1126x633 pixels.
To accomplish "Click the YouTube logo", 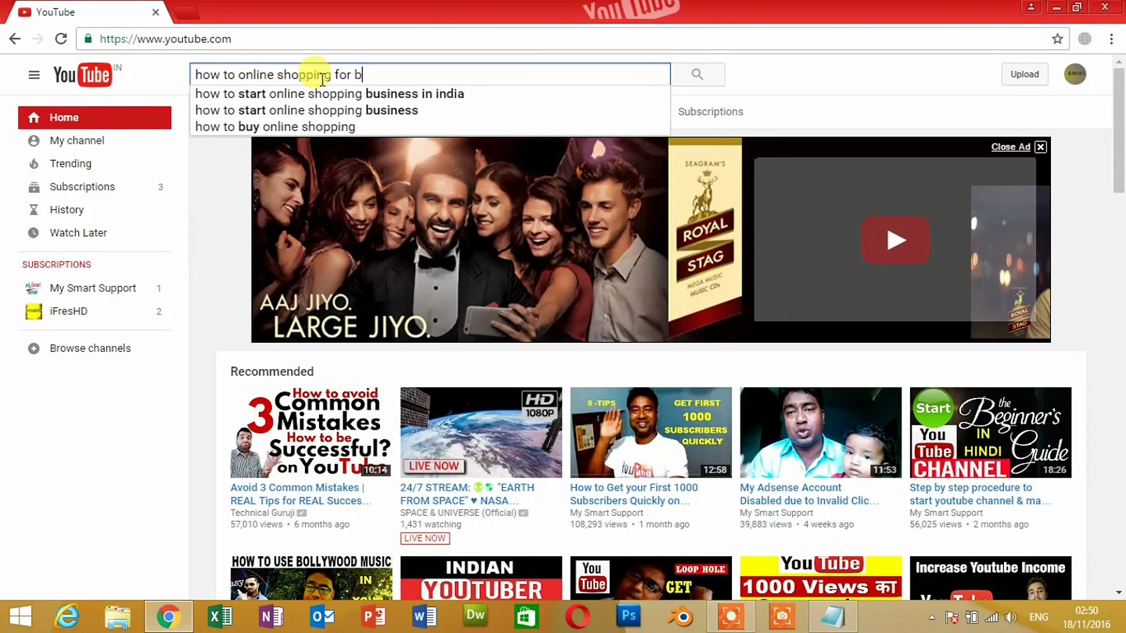I will click(80, 74).
